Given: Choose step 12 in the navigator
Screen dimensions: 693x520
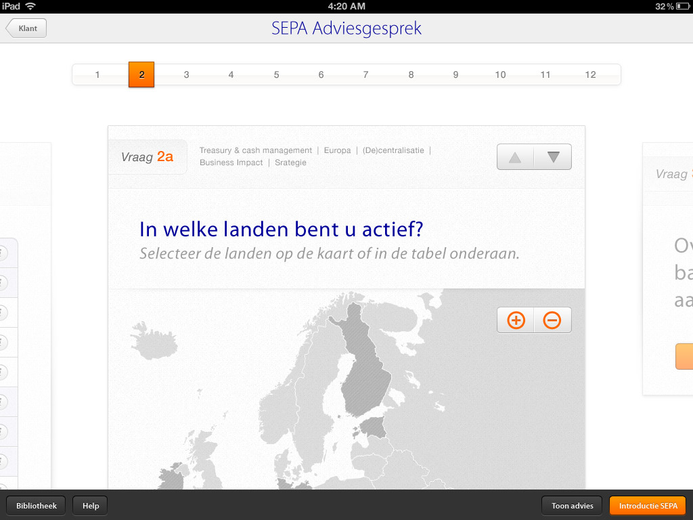Looking at the screenshot, I should pos(590,74).
